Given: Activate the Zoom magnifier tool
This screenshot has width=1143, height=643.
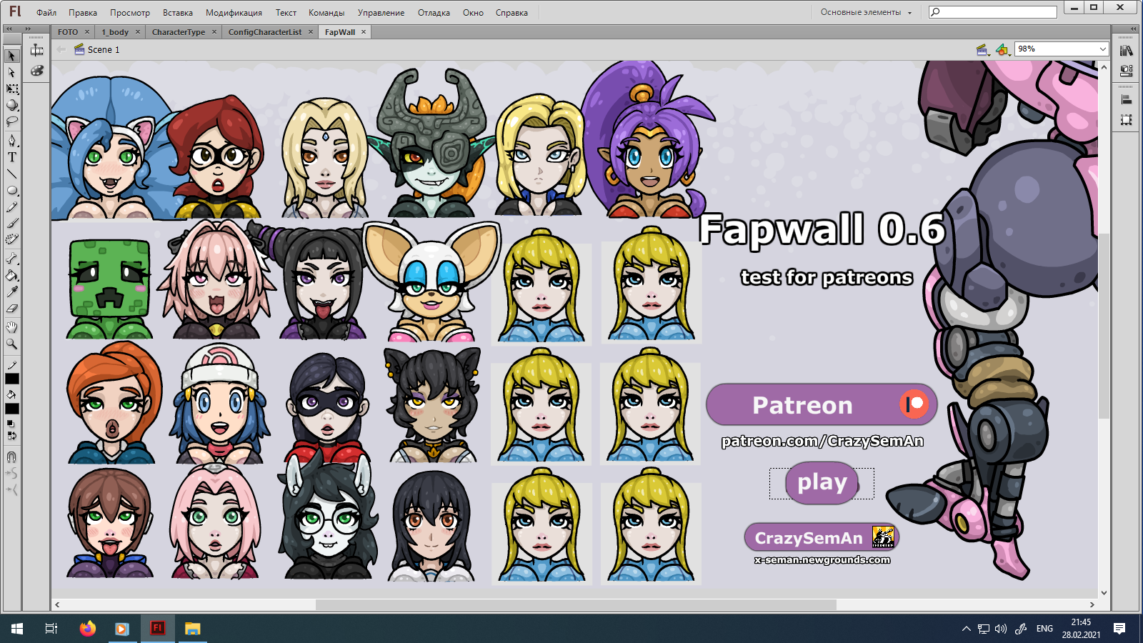Looking at the screenshot, I should pos(12,344).
